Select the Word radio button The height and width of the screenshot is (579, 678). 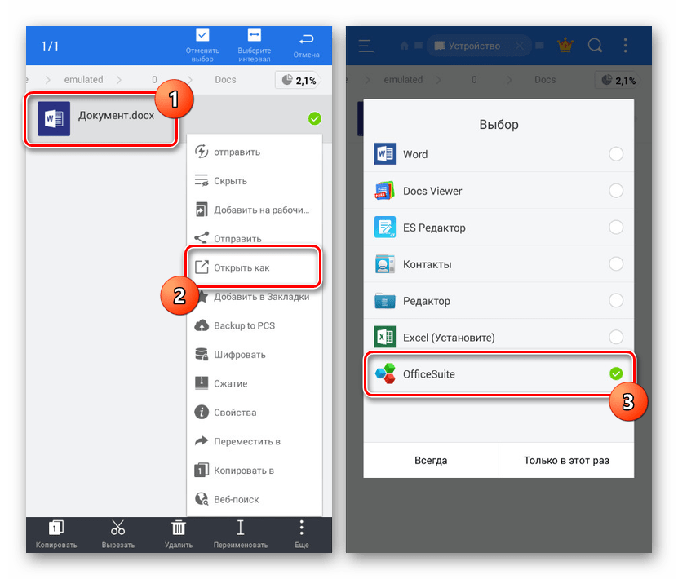coord(616,154)
